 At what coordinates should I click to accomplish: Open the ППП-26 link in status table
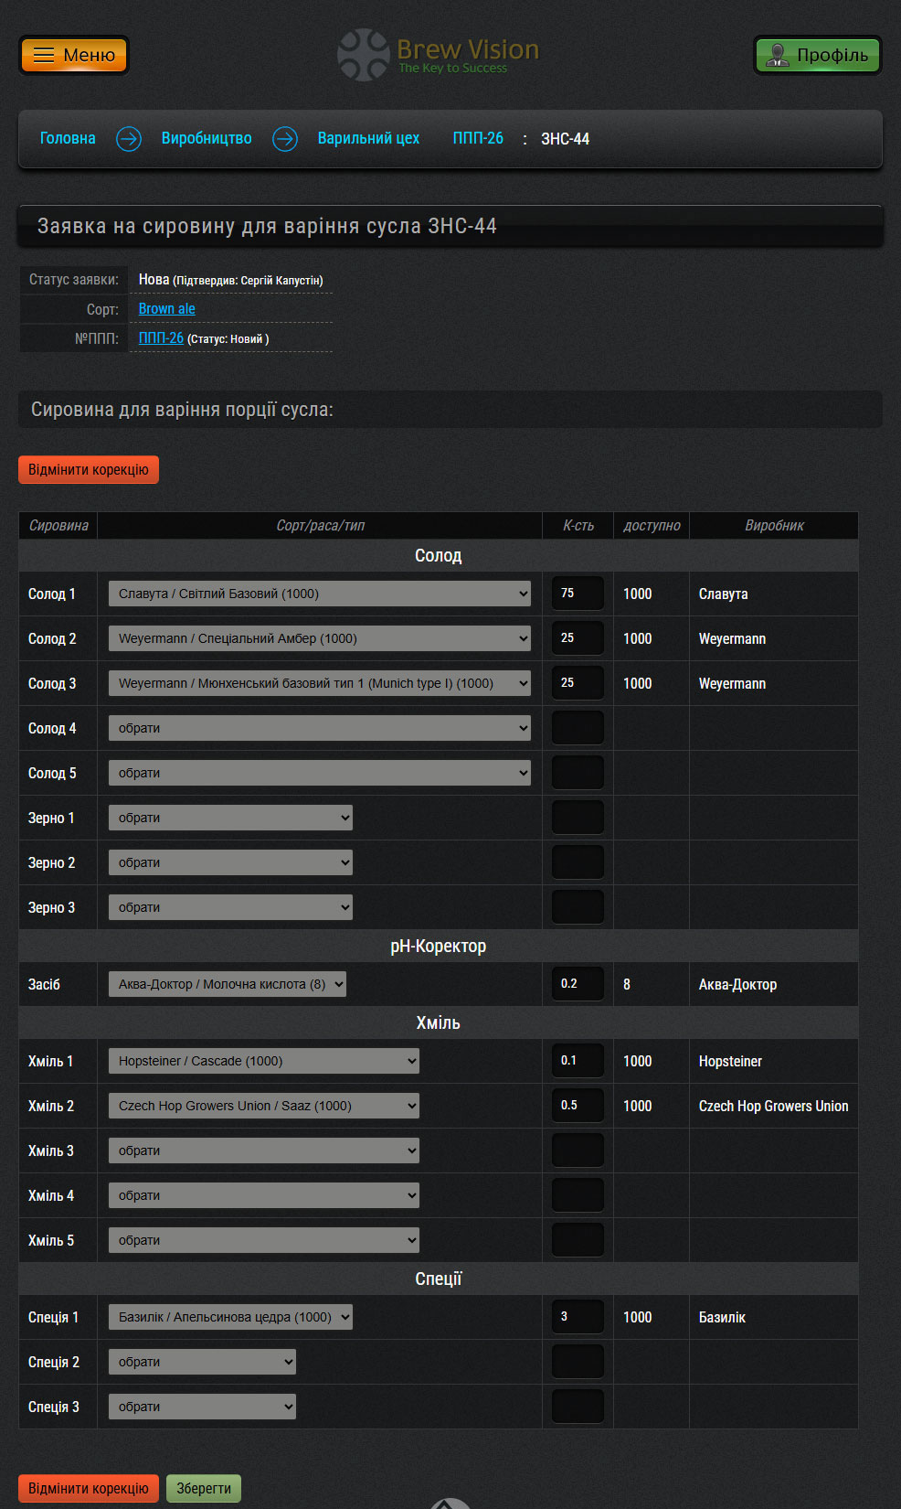pyautogui.click(x=161, y=338)
